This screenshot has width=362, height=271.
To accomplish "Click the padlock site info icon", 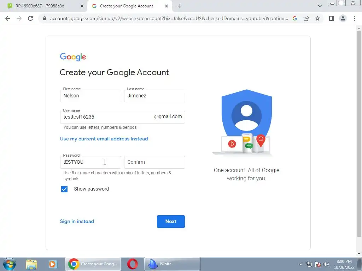I will (x=45, y=18).
